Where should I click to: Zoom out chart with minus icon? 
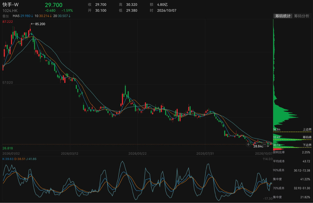pos(264,144)
